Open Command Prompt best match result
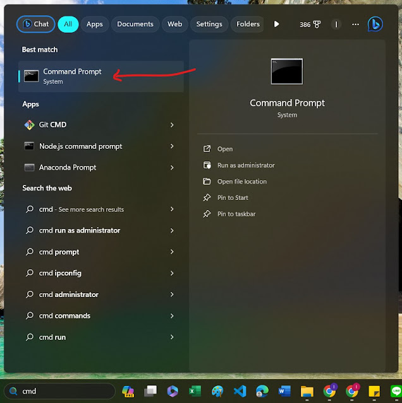This screenshot has width=402, height=403. (101, 76)
